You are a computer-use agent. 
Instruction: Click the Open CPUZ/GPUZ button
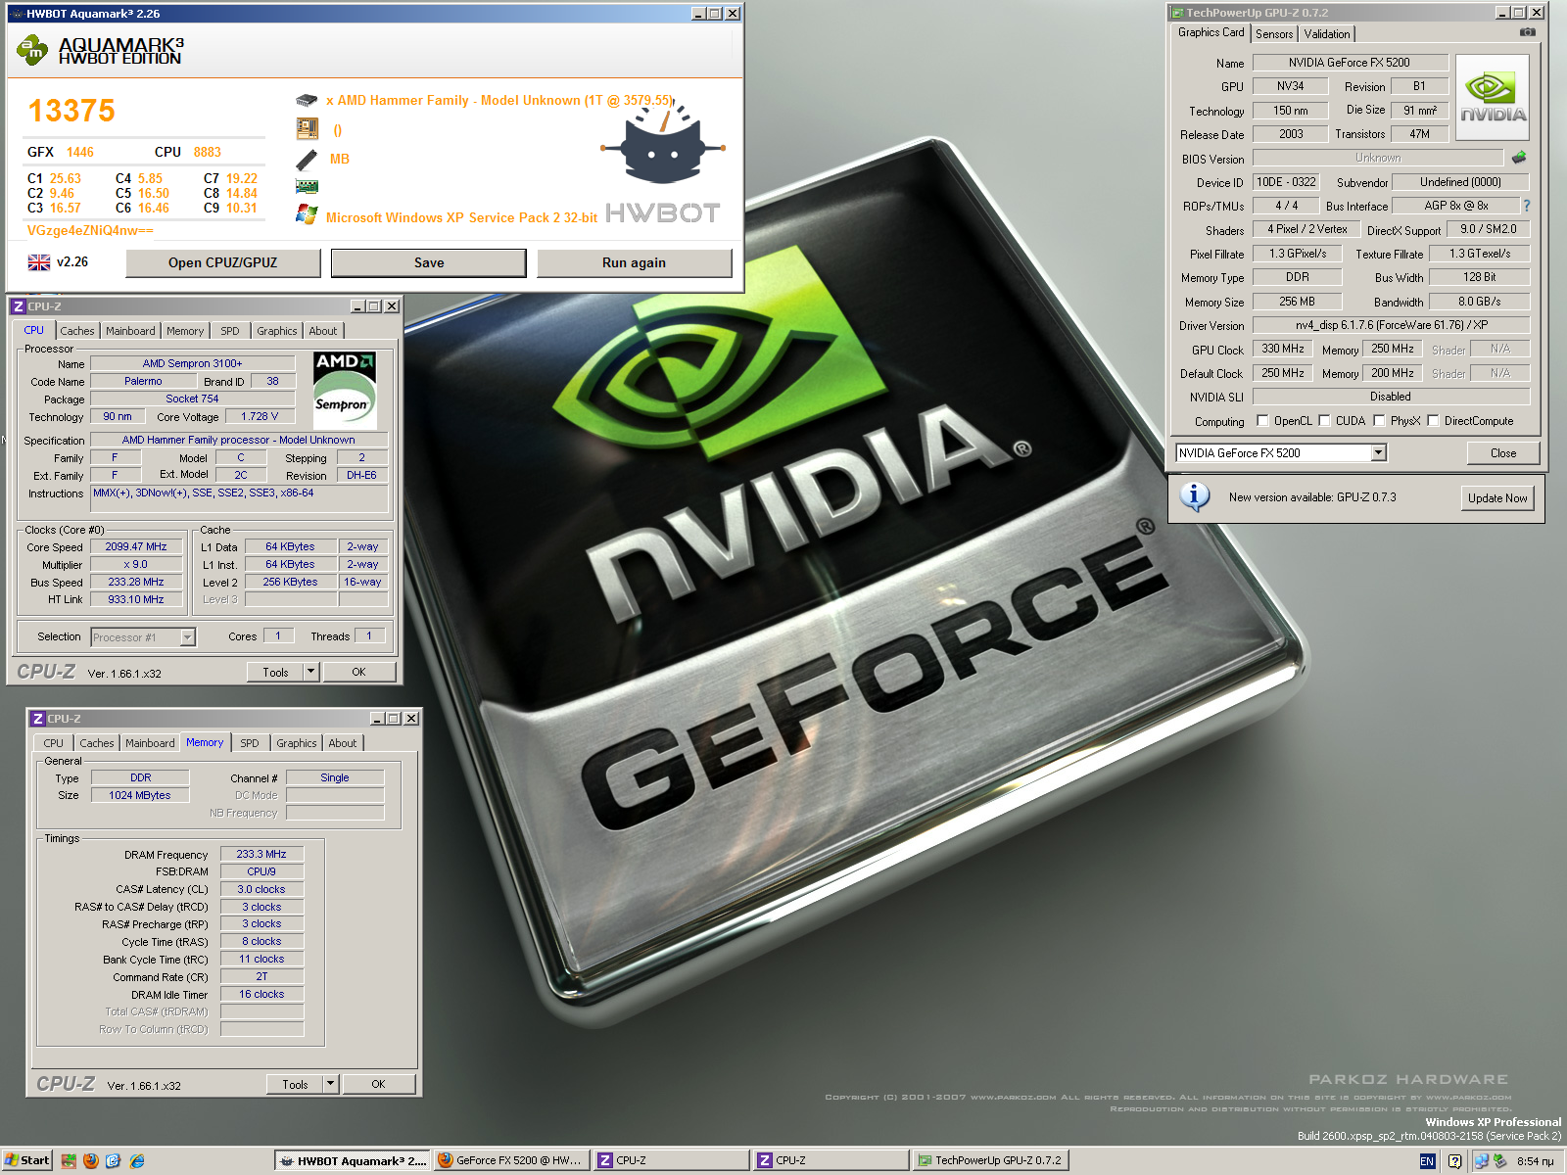click(x=222, y=262)
